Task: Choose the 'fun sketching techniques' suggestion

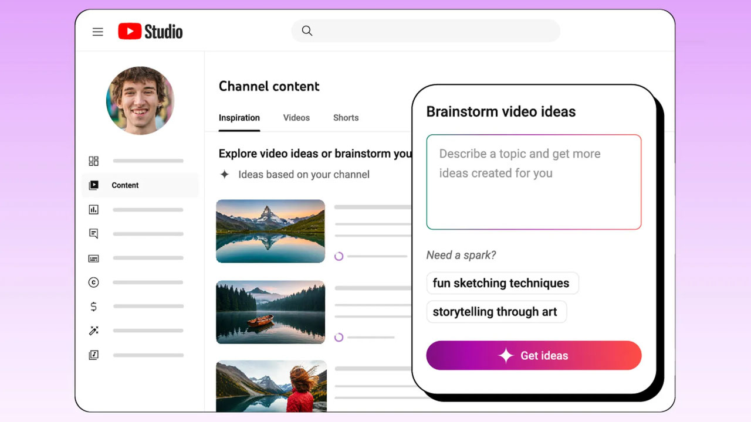Action: [501, 283]
